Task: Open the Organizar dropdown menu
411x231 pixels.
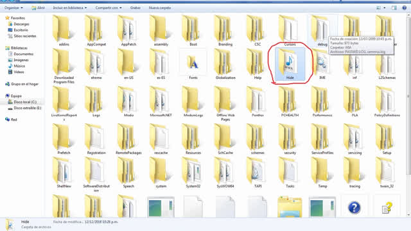Action: point(13,8)
